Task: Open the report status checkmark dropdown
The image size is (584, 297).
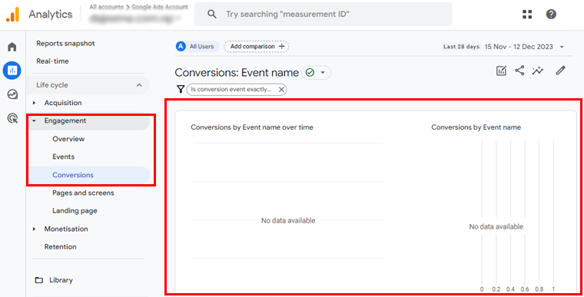Action: click(316, 73)
